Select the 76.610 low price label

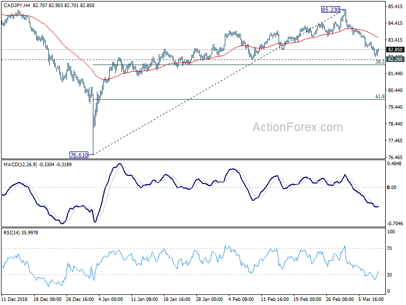79,155
